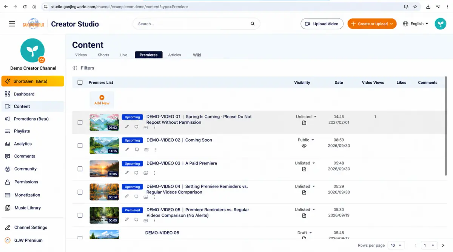Image resolution: width=453 pixels, height=252 pixels.
Task: Click subtitles icon for DEMO-VIDEO 02
Action: (146, 150)
